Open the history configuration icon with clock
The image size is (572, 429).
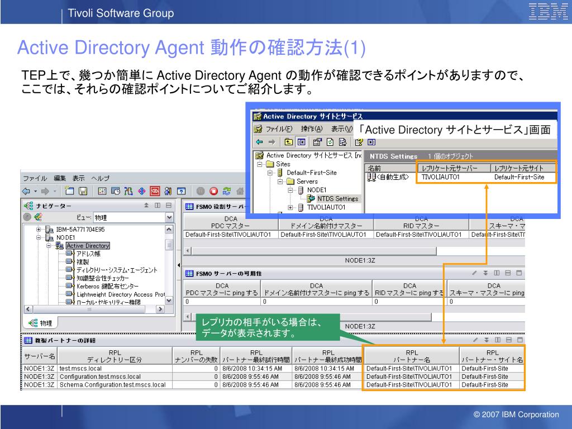tap(115, 191)
